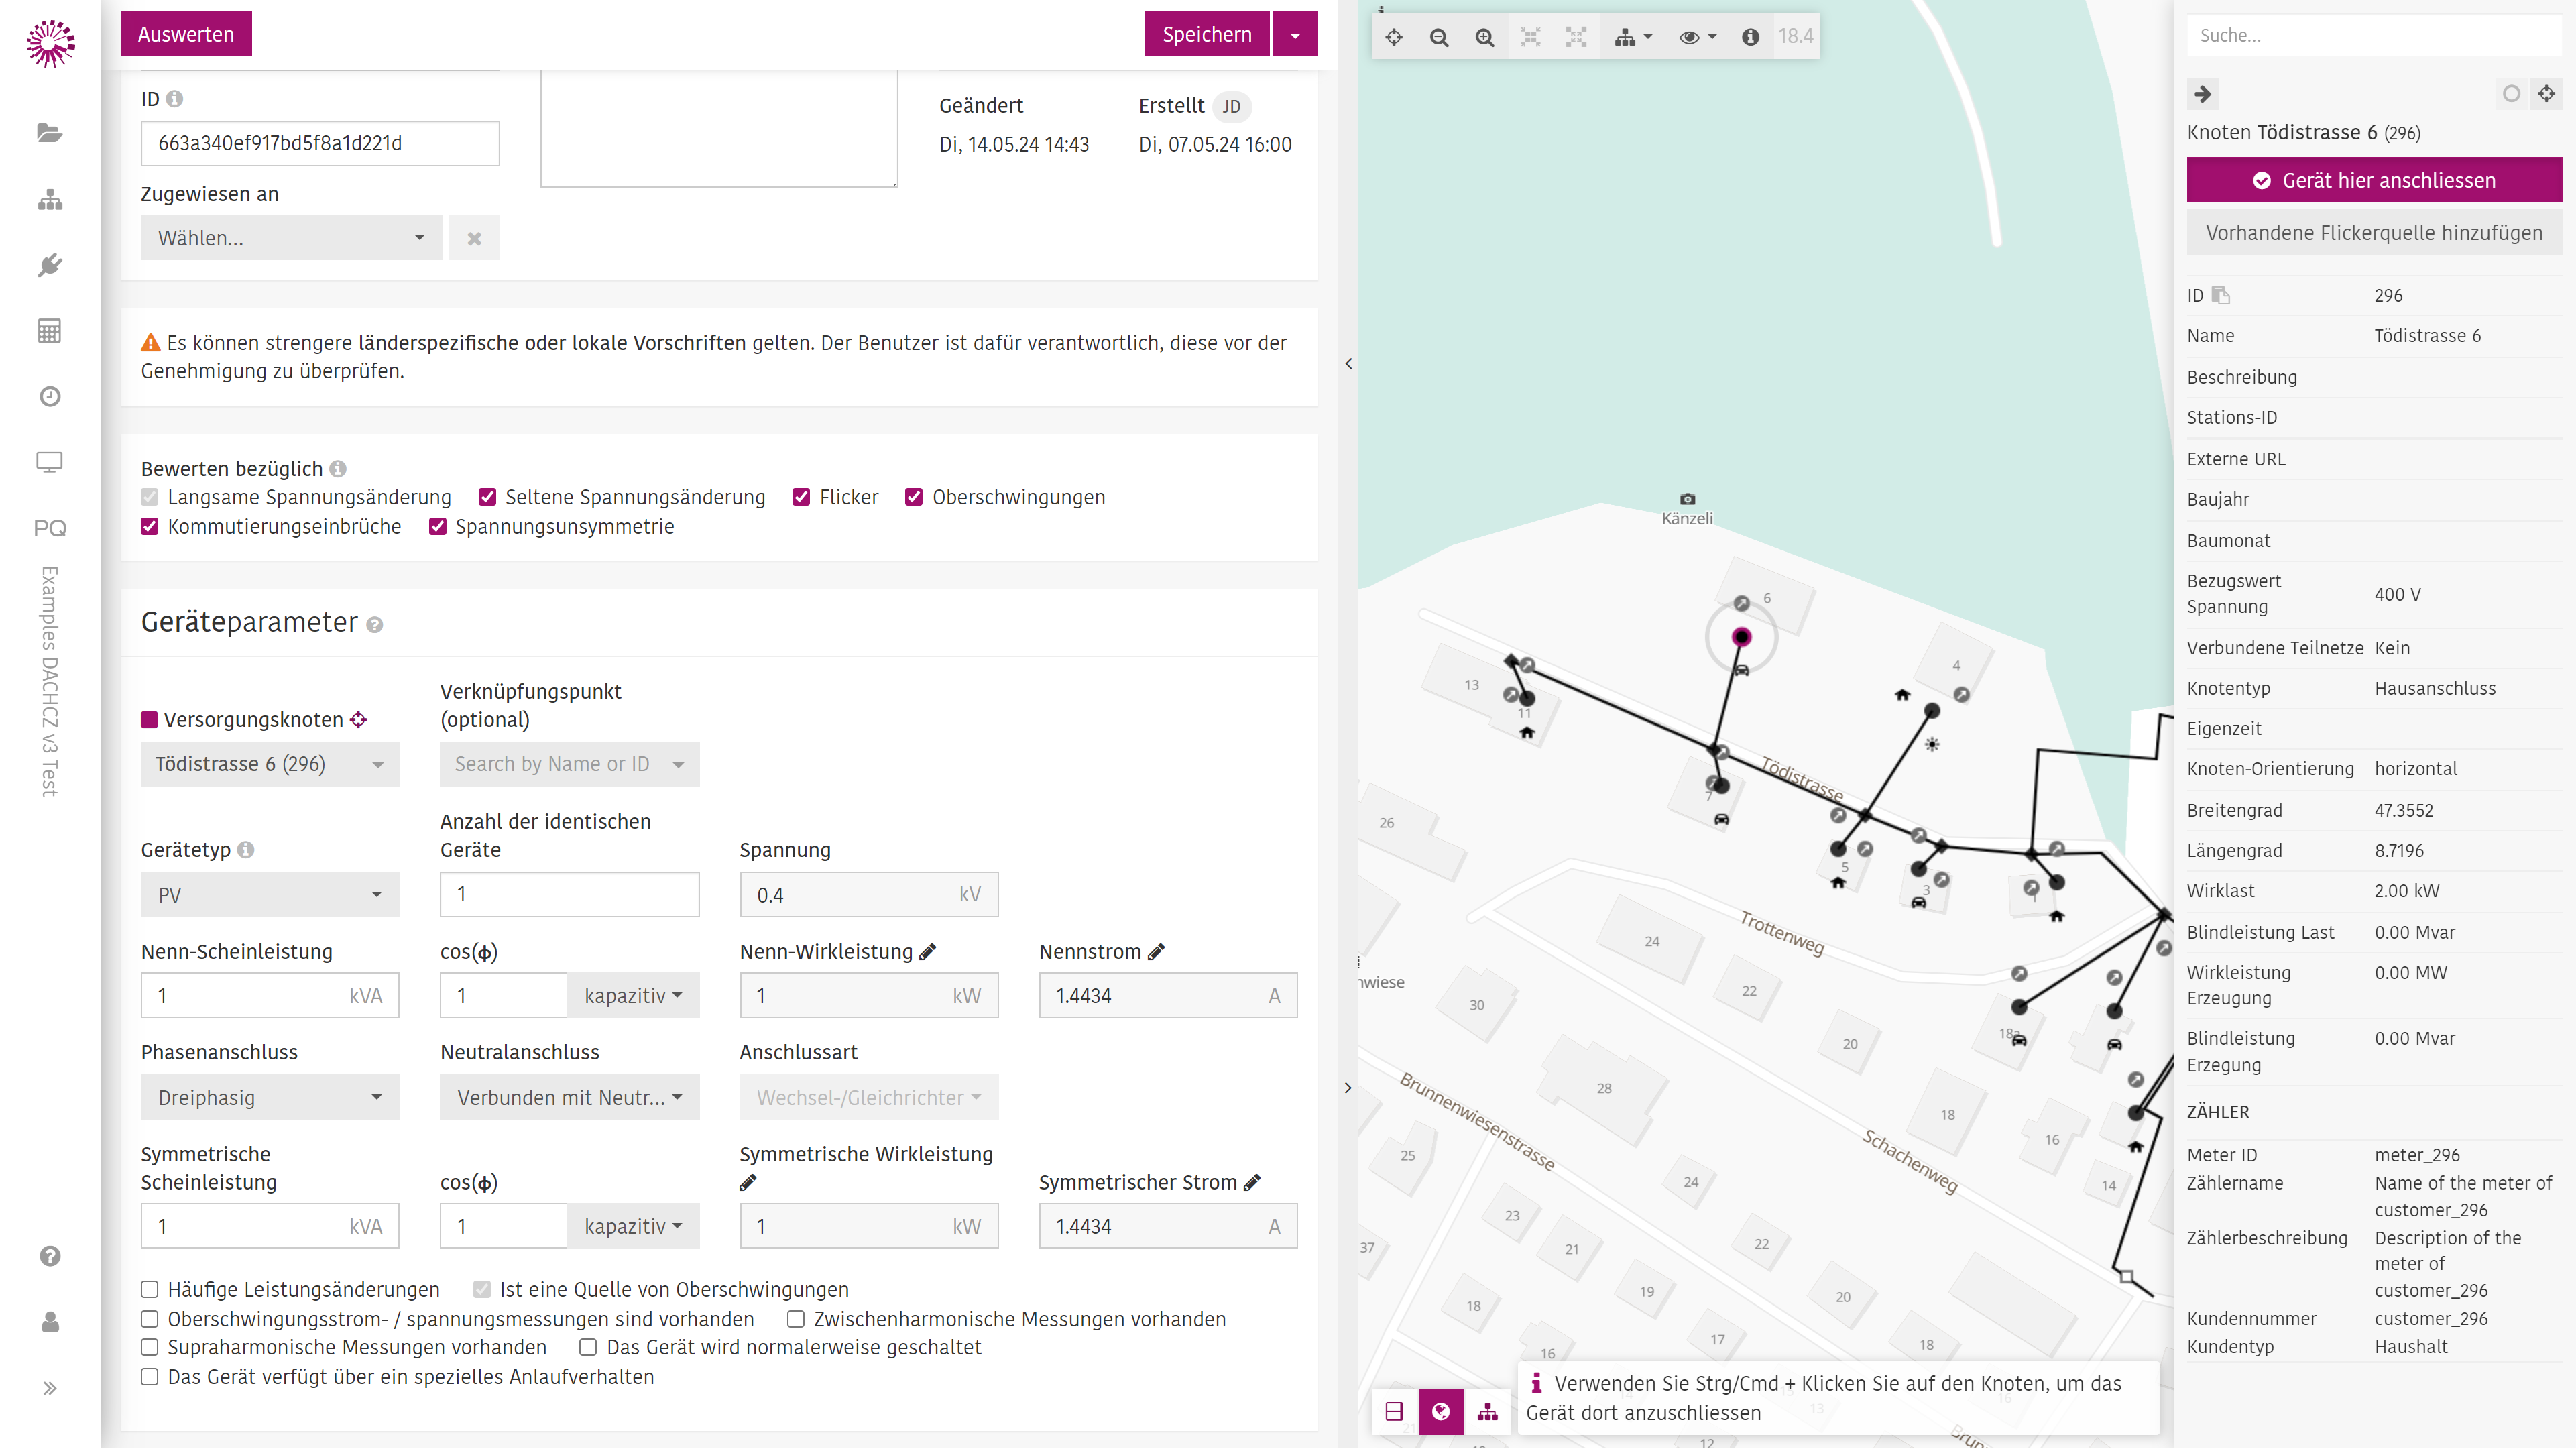Click arrow icon above Knoten Tödistrasse 6
2576x1449 pixels.
click(2203, 94)
